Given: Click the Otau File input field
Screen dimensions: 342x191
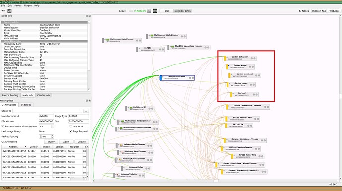Looking at the screenshot, I should point(47,111).
